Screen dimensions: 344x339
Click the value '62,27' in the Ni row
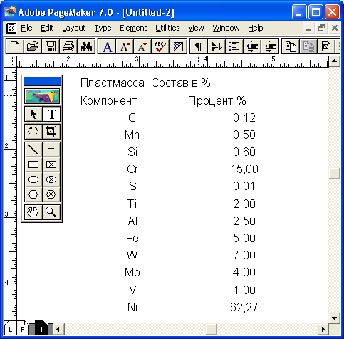[244, 307]
